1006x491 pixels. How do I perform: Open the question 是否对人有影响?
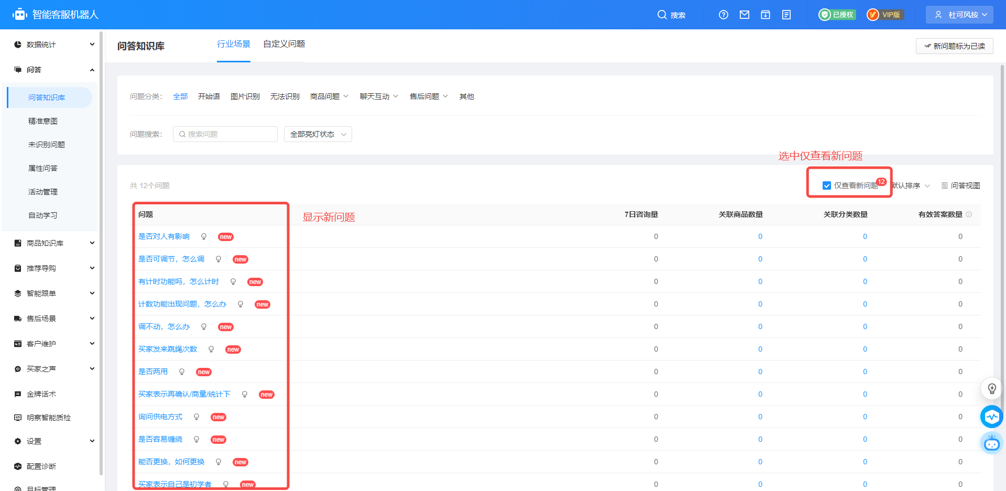point(164,237)
